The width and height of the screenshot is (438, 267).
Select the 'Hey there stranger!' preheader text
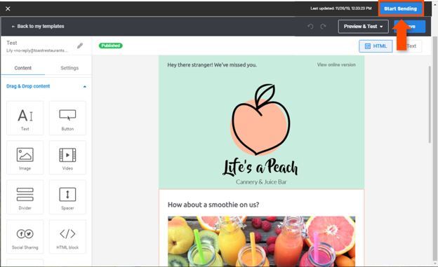coord(212,64)
